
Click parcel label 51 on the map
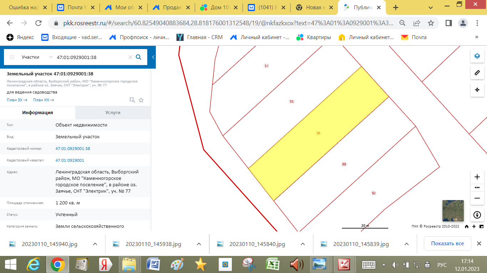pyautogui.click(x=266, y=66)
